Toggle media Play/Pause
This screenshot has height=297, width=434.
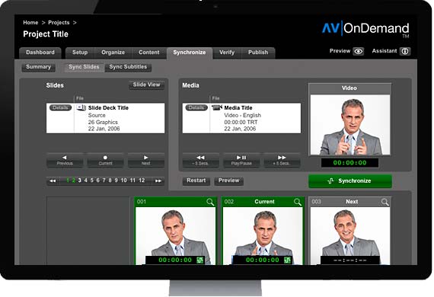tap(241, 160)
